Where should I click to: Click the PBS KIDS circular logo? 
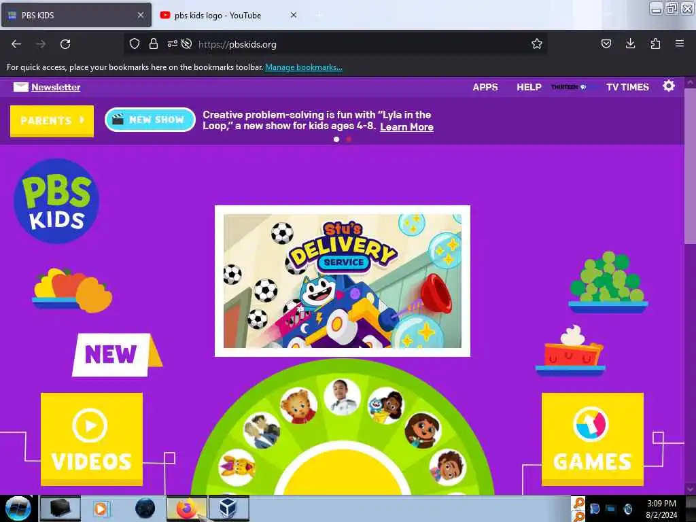click(x=56, y=201)
